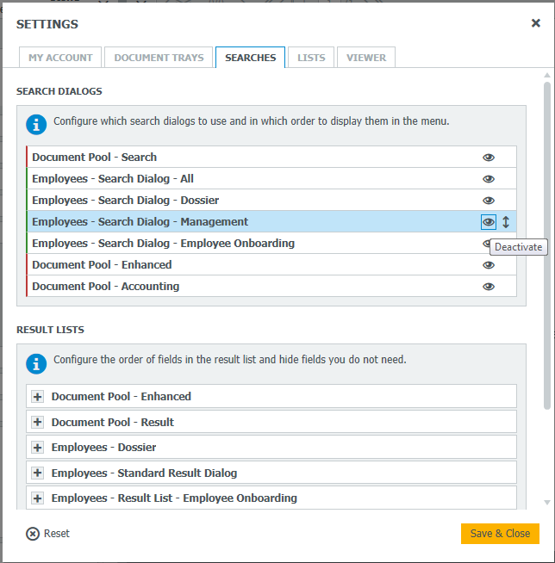Deactivate Employees - Search Dialog - Management
The width and height of the screenshot is (555, 563).
[x=489, y=222]
